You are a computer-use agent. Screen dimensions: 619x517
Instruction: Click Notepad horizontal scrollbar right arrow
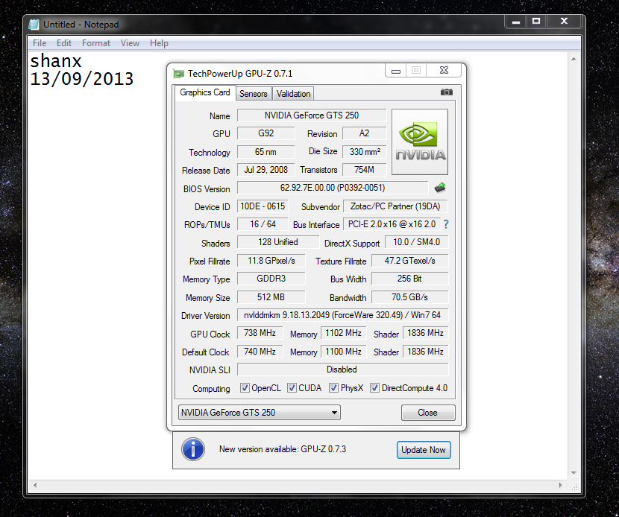[x=561, y=486]
